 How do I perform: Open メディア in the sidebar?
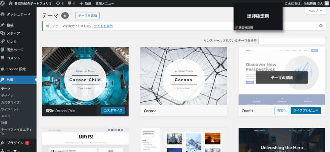[x=13, y=33]
